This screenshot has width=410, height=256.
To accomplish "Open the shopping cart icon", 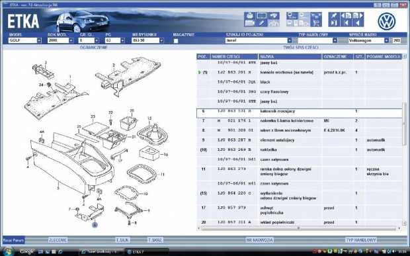I will 316,23.
